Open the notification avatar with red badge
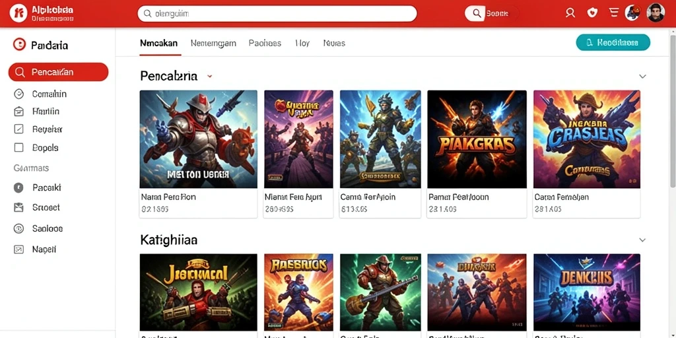Image resolution: width=676 pixels, height=338 pixels. click(632, 13)
